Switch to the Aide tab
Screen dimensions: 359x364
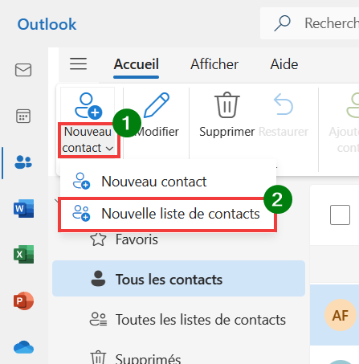[x=284, y=64]
